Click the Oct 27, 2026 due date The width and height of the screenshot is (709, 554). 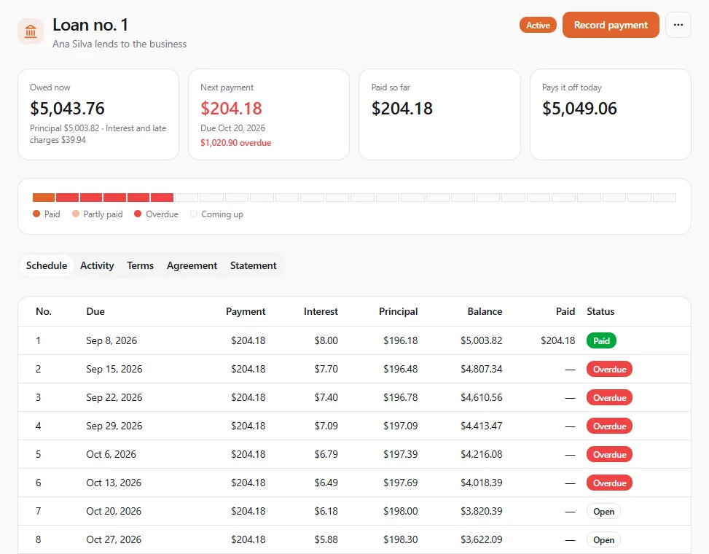point(114,540)
